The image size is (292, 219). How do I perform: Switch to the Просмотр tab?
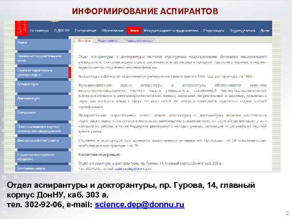point(84,41)
